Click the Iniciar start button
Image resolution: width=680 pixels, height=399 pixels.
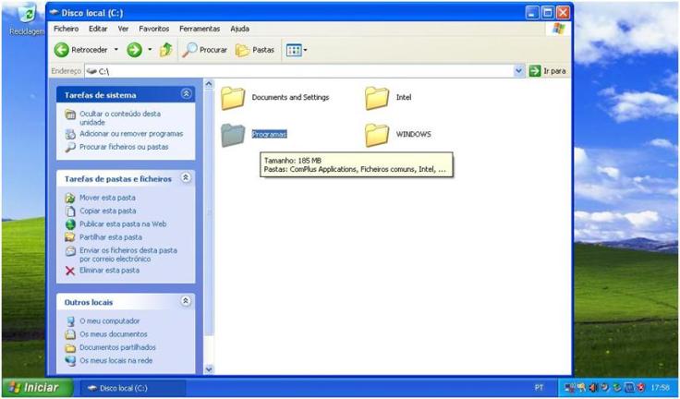click(33, 388)
